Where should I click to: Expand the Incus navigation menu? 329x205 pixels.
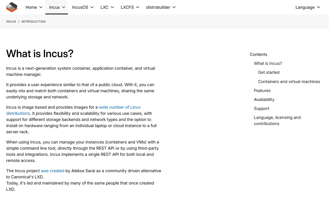coord(57,7)
